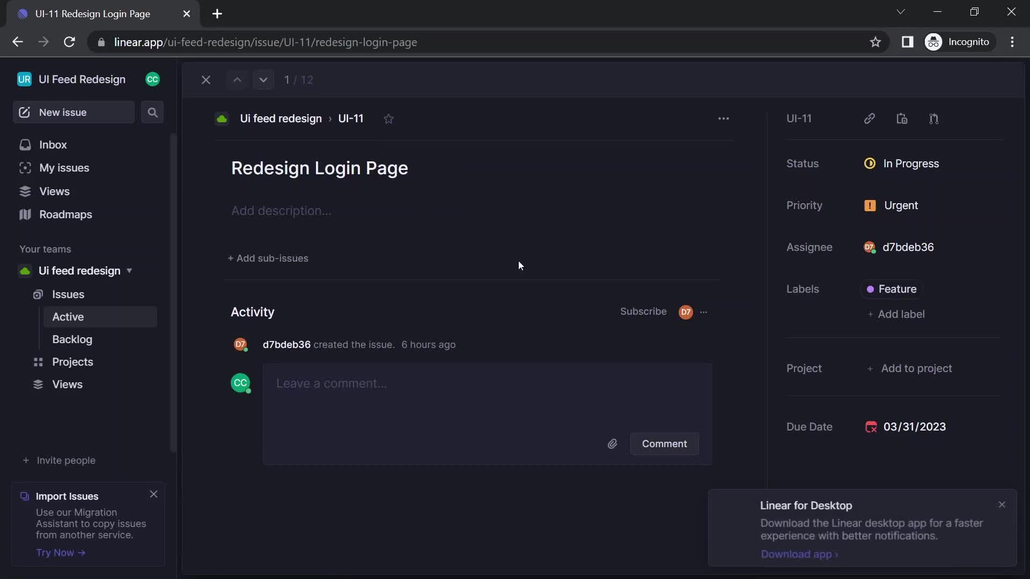1030x579 pixels.
Task: Select Active issues view in sidebar
Action: pos(68,316)
